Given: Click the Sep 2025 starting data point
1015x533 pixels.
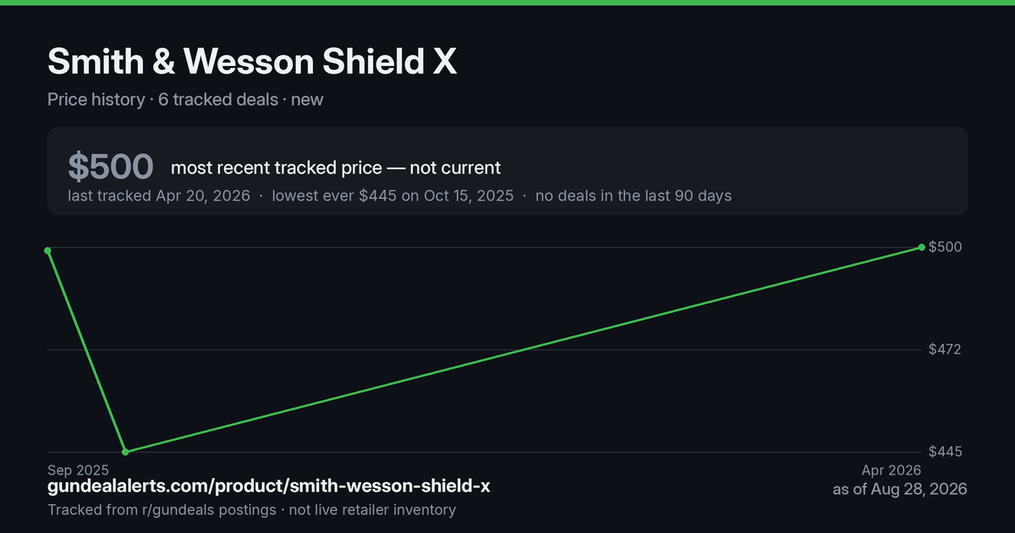Looking at the screenshot, I should pos(47,250).
